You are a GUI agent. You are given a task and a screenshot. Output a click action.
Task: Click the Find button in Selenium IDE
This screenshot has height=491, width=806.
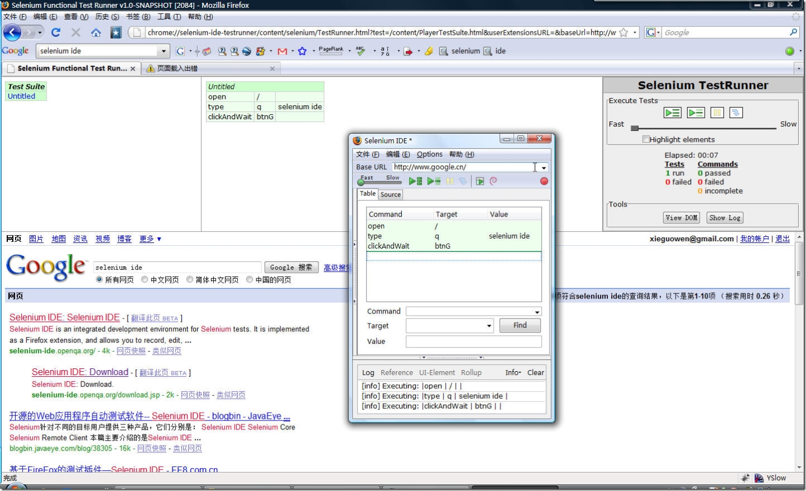click(x=520, y=325)
